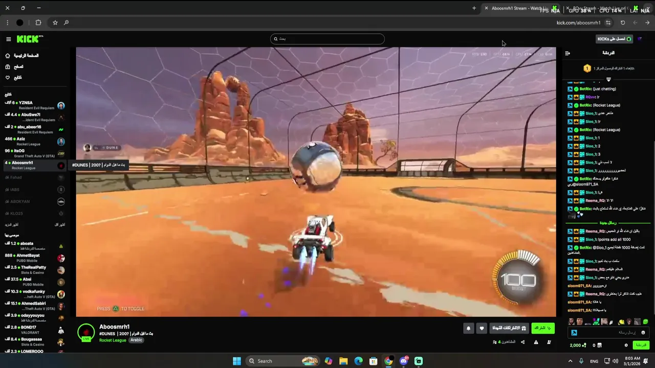This screenshot has height=368, width=655.
Task: Click the user icon right of report triangle
Action: pyautogui.click(x=549, y=342)
